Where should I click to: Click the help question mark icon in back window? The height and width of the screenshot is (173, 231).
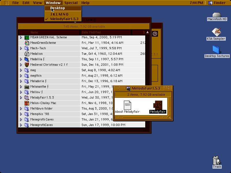click(155, 34)
